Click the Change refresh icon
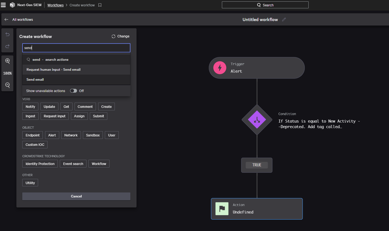389x231 pixels. [113, 36]
